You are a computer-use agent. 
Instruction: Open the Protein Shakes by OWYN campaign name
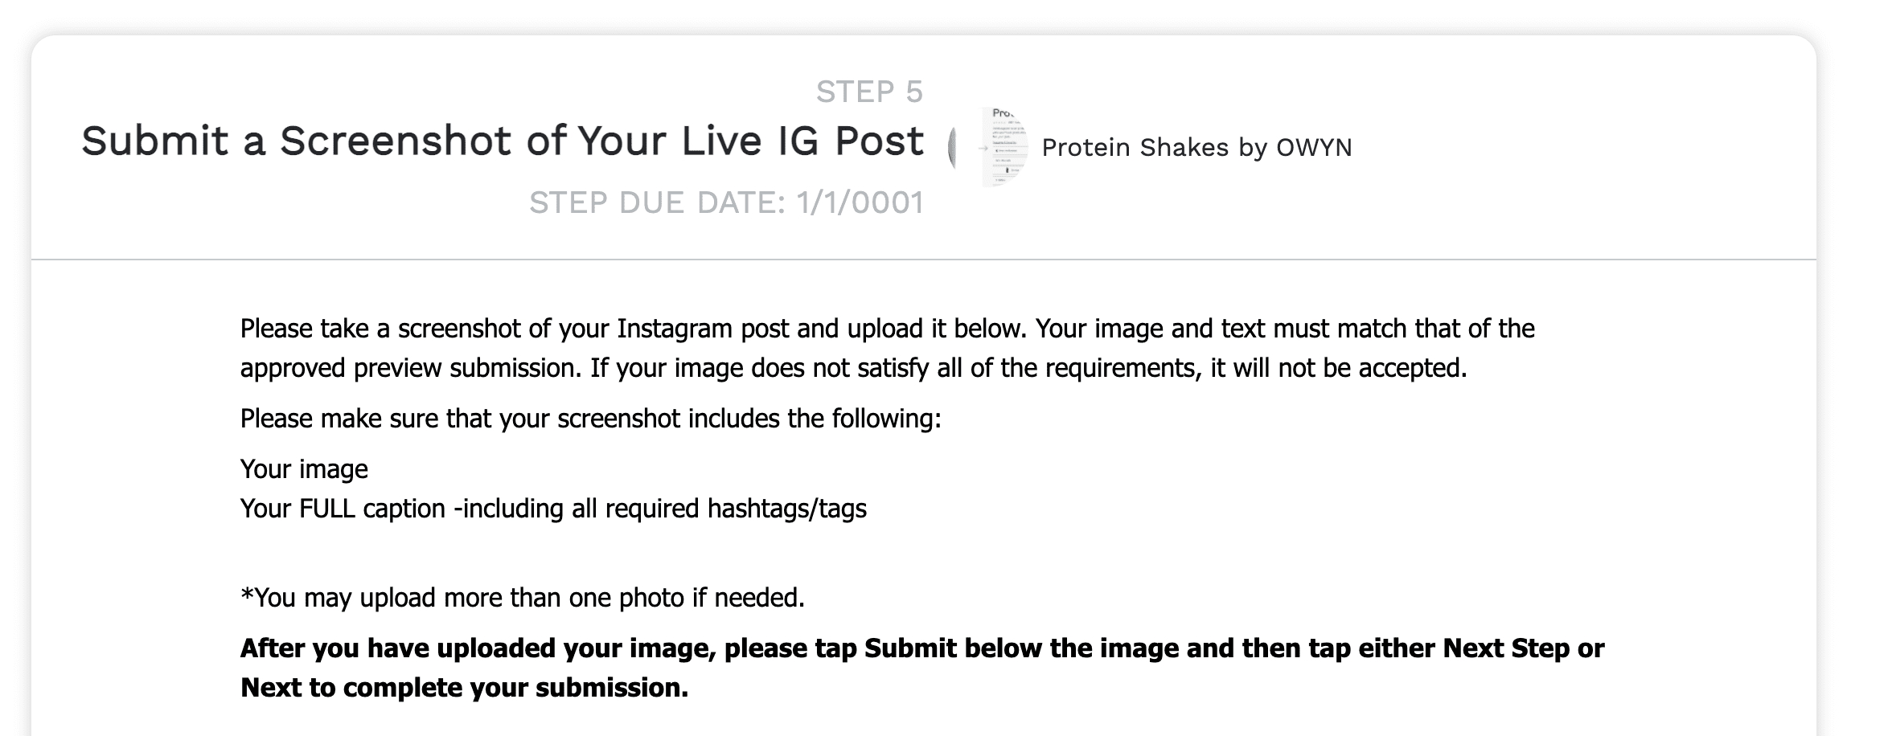[x=1196, y=148]
